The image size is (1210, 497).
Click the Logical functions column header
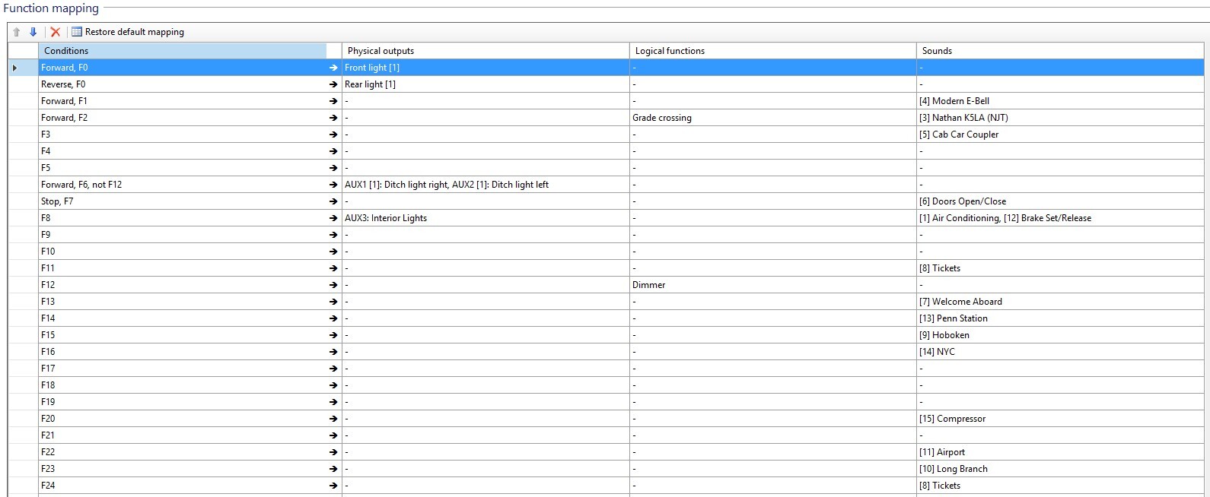tap(772, 51)
